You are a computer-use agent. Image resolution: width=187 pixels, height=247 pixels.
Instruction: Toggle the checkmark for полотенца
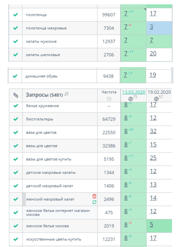[x=16, y=15]
